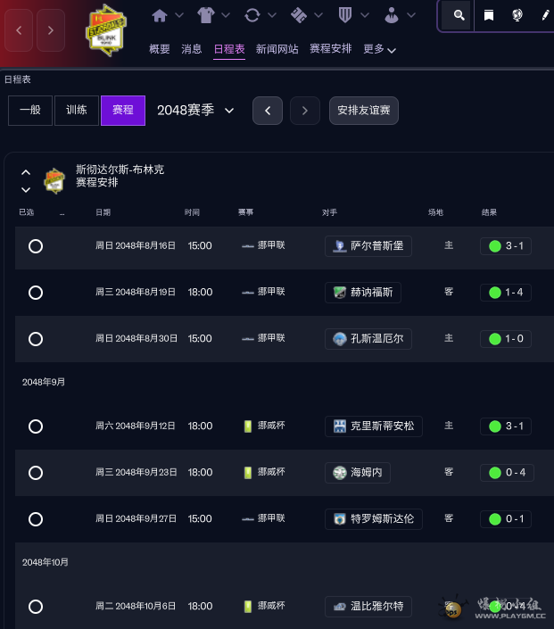Select the 9月27日 match radio button
This screenshot has height=629, width=554.
click(36, 519)
